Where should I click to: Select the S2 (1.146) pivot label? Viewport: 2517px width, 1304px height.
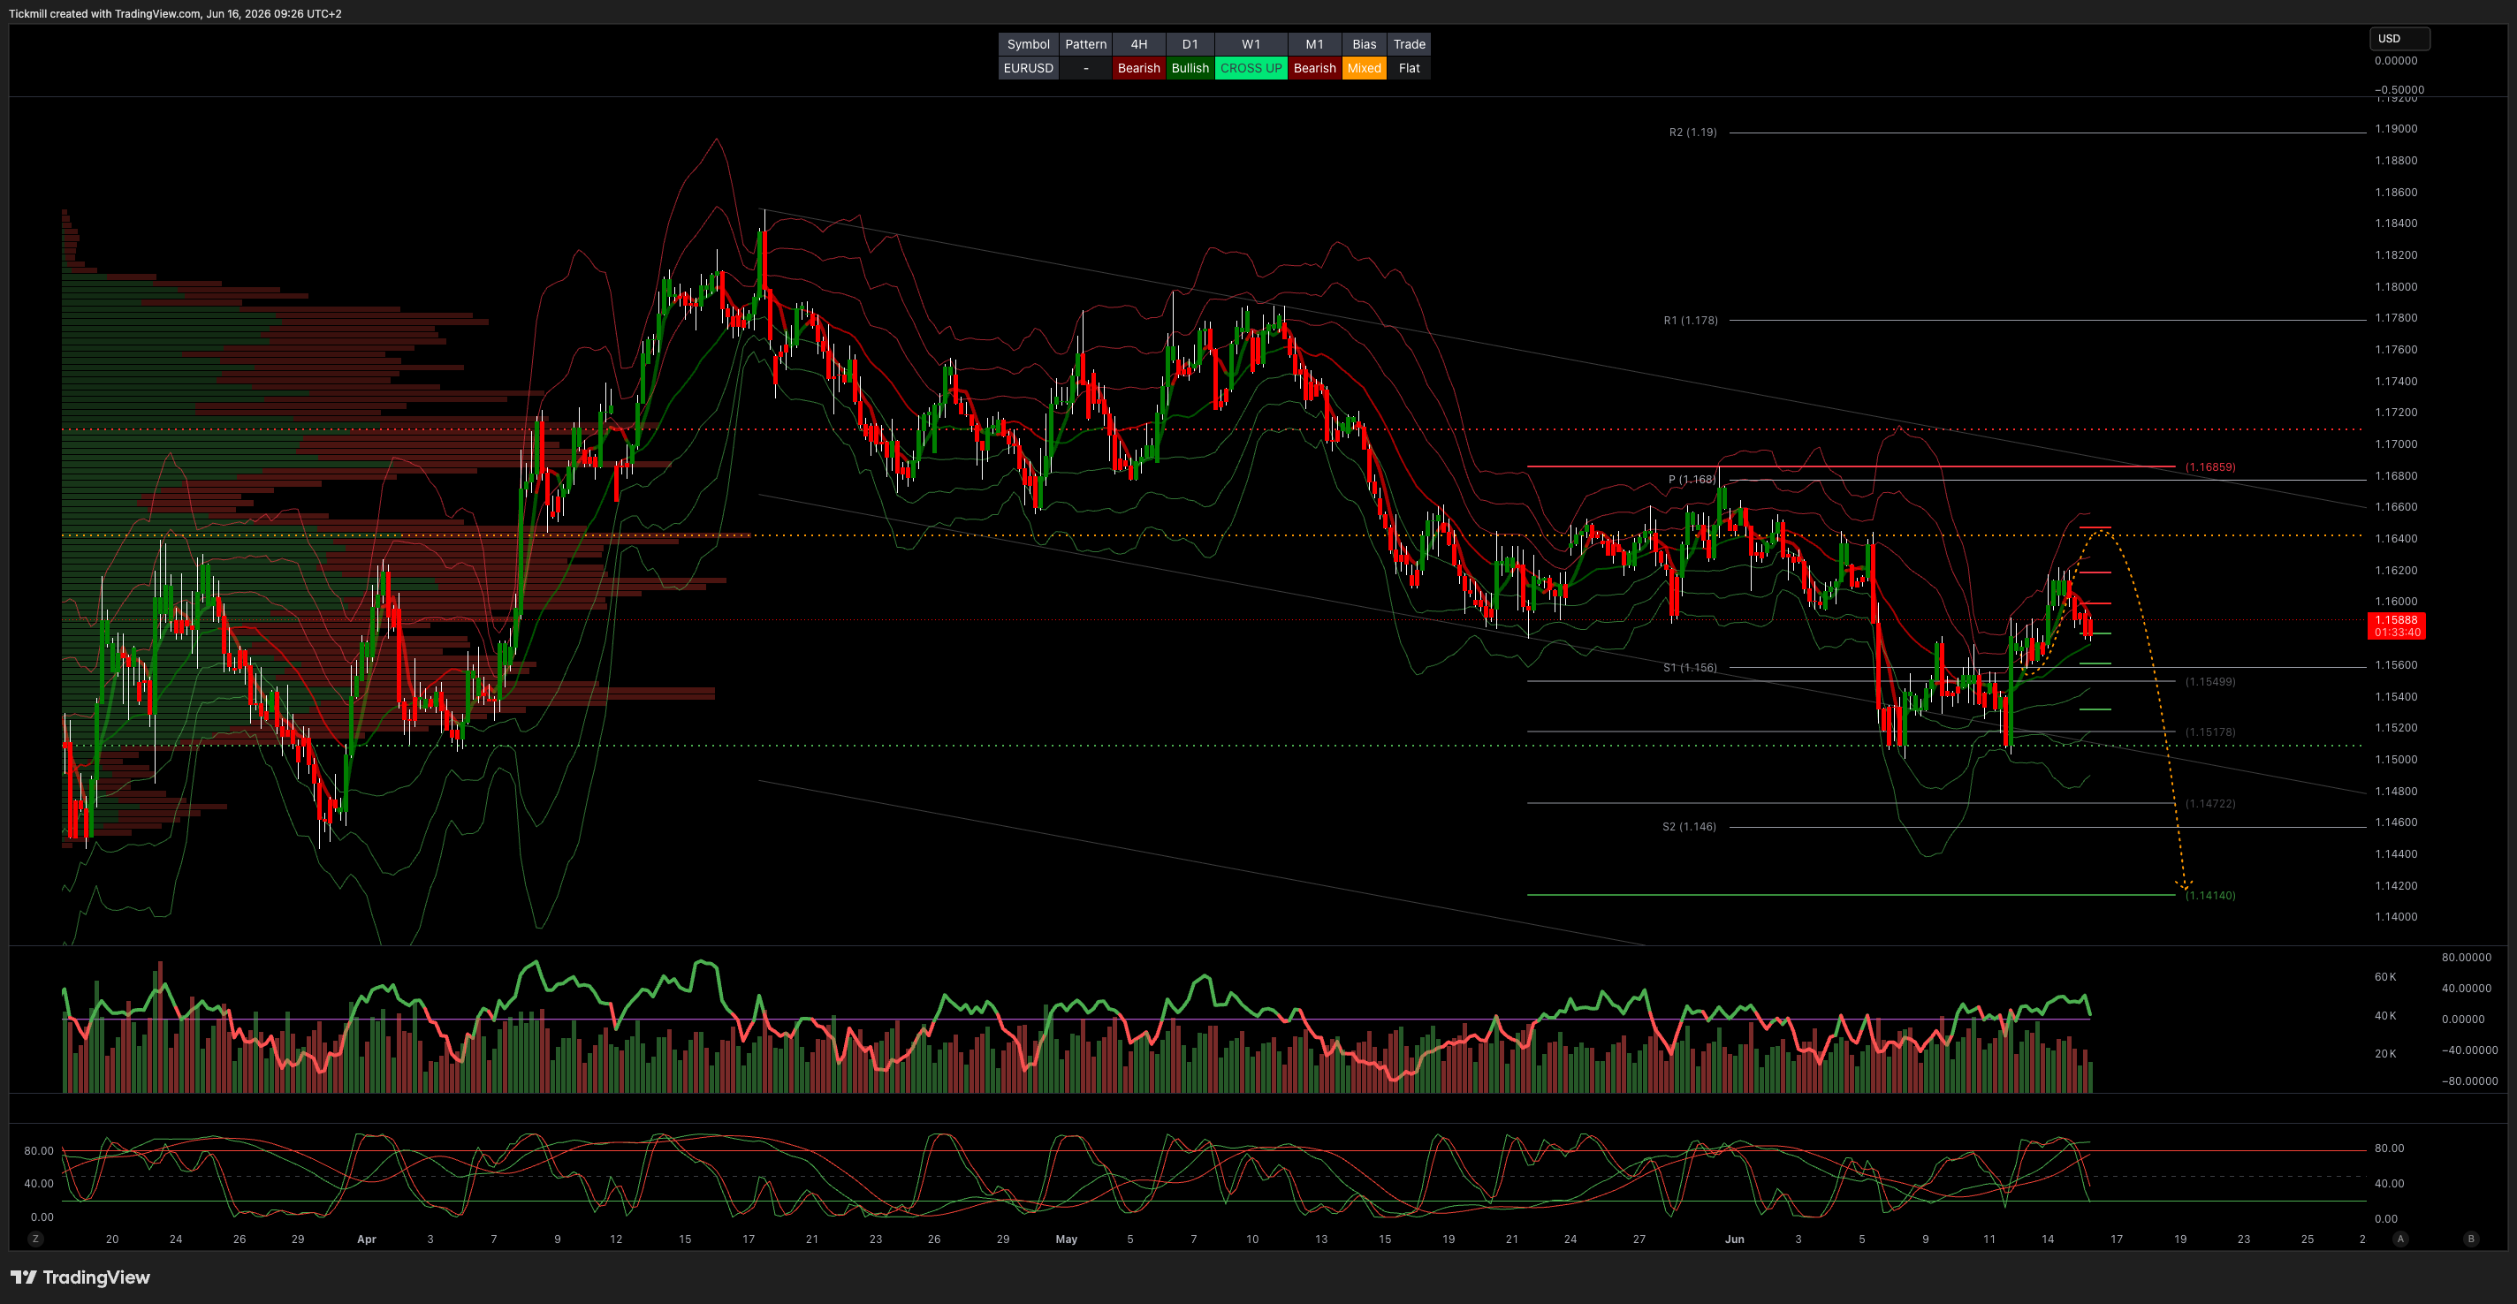tap(1688, 826)
